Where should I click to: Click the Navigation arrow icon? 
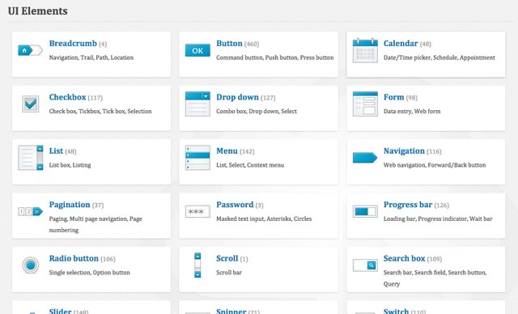tap(365, 158)
